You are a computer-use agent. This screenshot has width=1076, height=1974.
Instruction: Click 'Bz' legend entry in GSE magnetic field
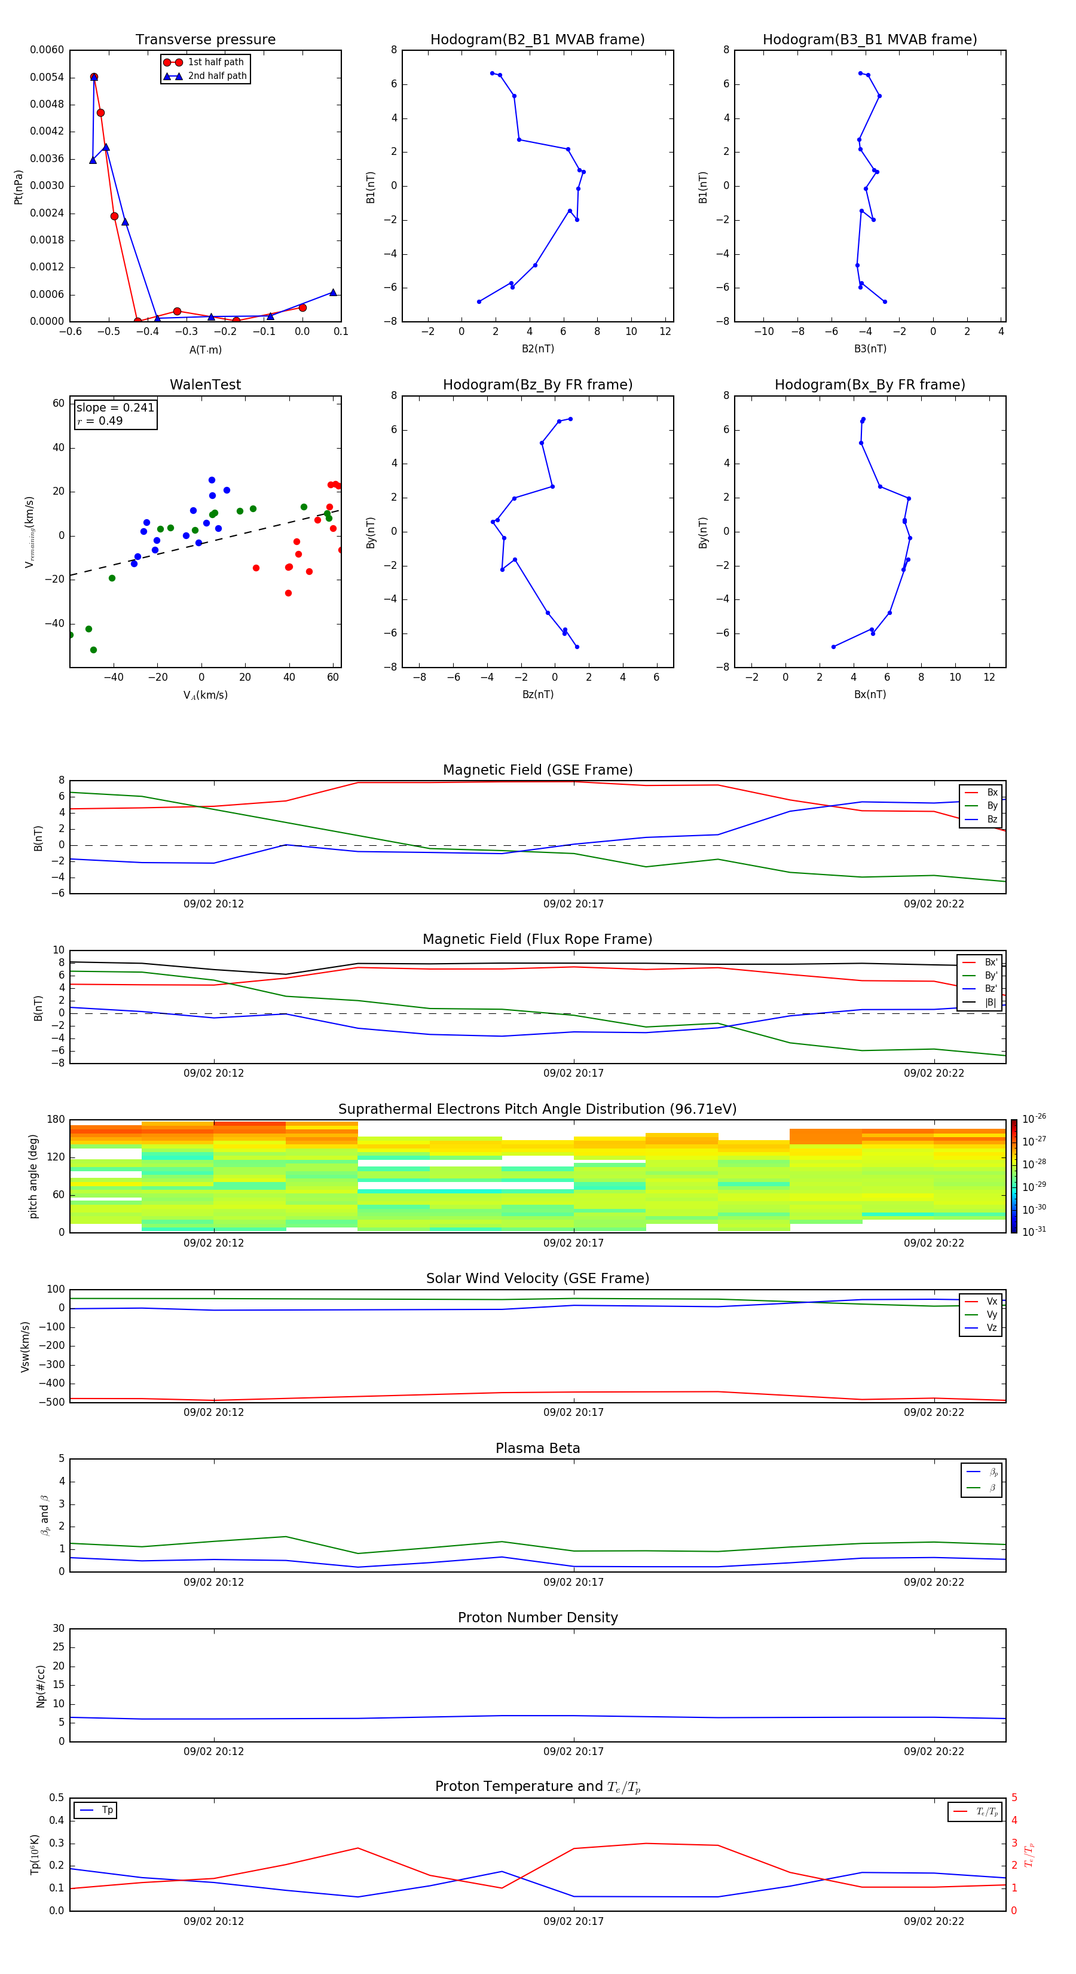coord(981,819)
